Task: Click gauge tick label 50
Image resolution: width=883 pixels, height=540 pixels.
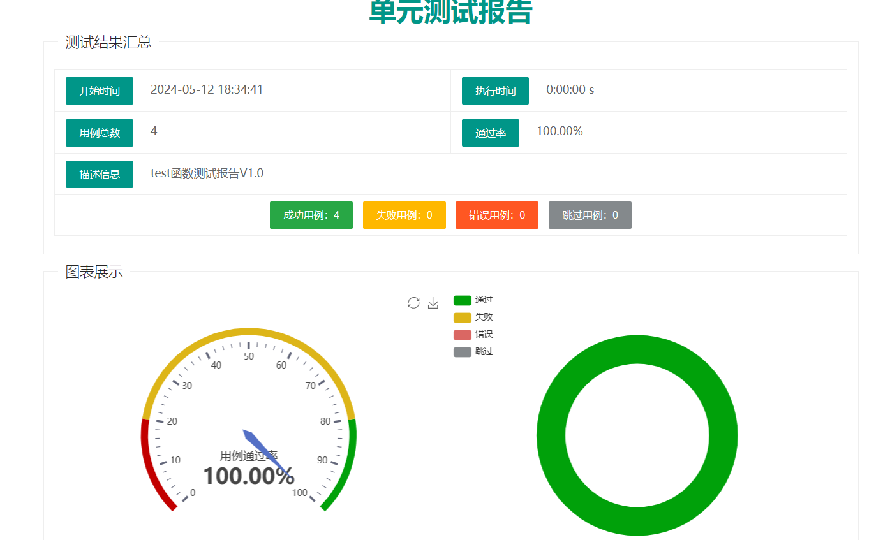Action: pos(249,356)
